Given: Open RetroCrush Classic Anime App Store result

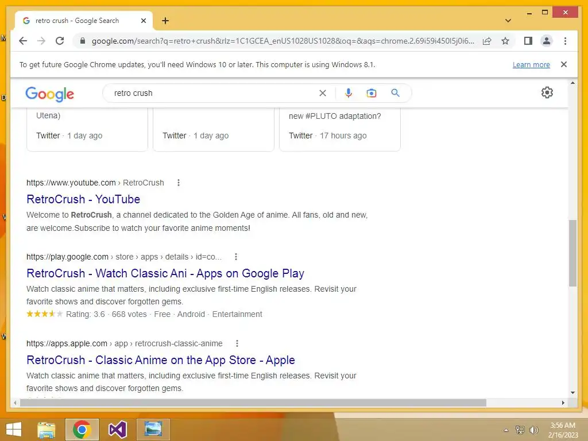Looking at the screenshot, I should (x=161, y=360).
